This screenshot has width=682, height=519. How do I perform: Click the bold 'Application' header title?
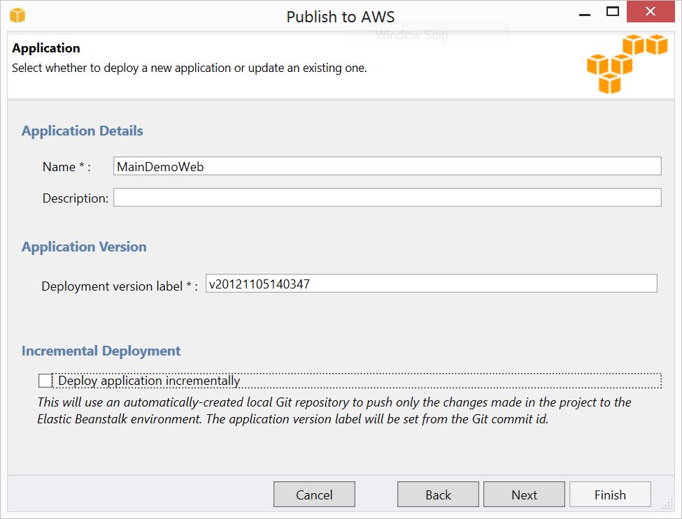pyautogui.click(x=46, y=47)
